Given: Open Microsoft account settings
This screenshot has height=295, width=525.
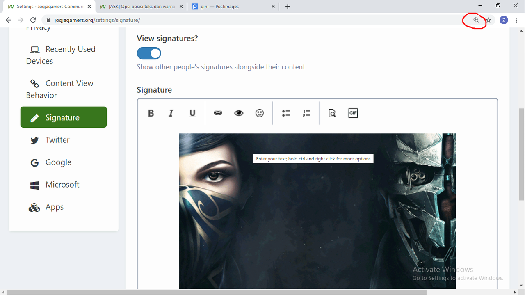Looking at the screenshot, I should click(x=55, y=185).
